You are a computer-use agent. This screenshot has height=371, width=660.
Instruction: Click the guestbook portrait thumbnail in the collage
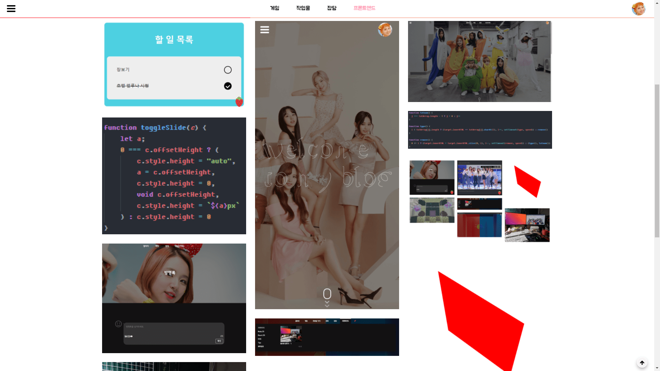[x=432, y=178]
